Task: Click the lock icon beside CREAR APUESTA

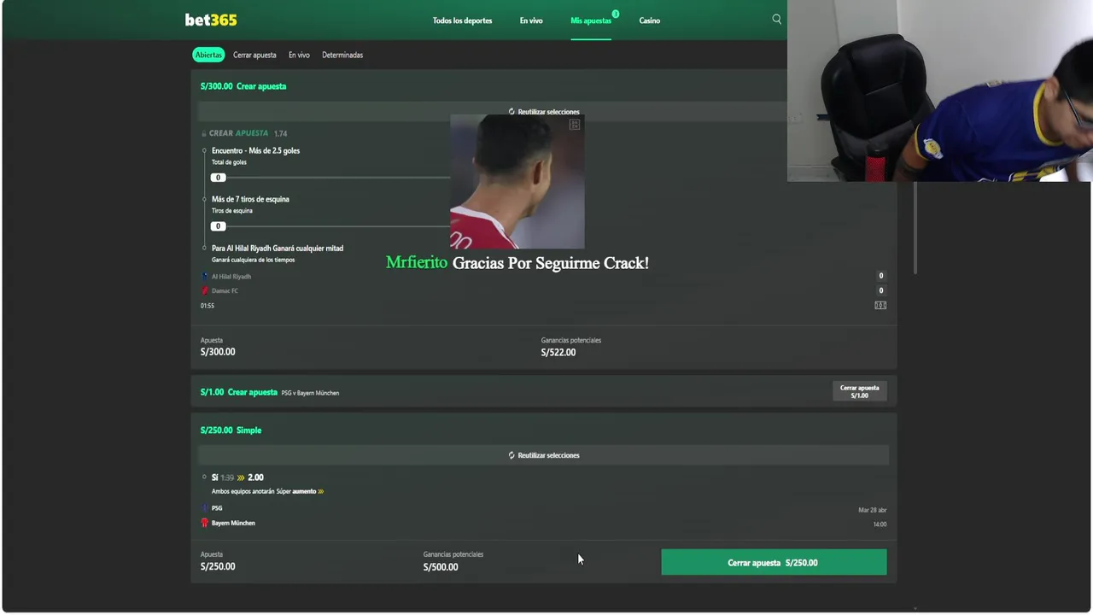Action: coord(204,133)
